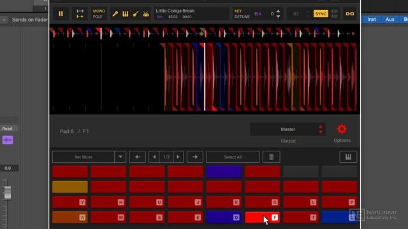
Task: Increase detune value with up arrow
Action: pyautogui.click(x=279, y=11)
